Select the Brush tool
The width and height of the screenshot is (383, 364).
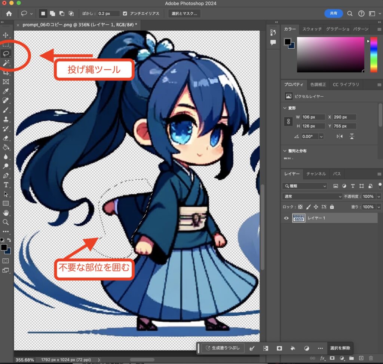point(6,110)
